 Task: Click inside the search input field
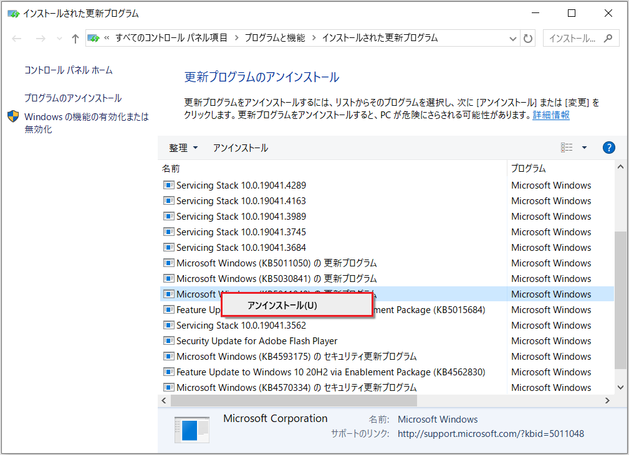[x=574, y=38]
